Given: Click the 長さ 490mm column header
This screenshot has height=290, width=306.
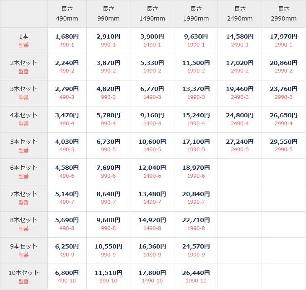Looking at the screenshot, I should [67, 14].
